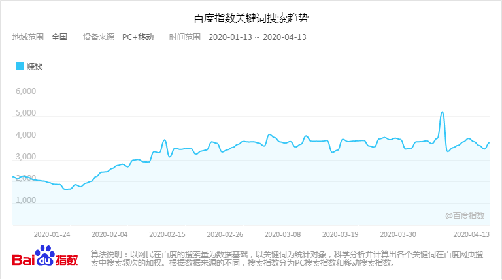Click the 2020-03-08 x-axis date label
The image size is (502, 280).
(x=282, y=234)
